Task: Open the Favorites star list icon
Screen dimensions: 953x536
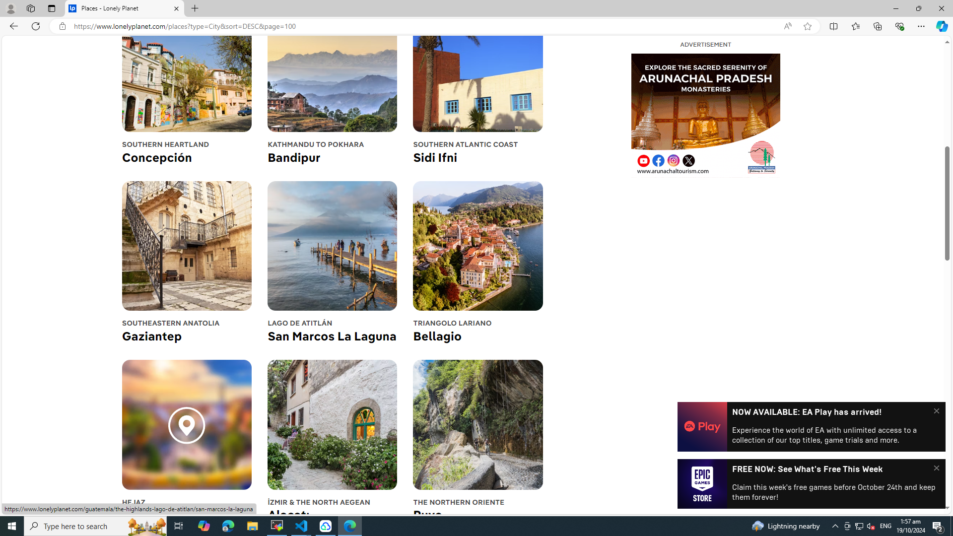Action: (855, 26)
